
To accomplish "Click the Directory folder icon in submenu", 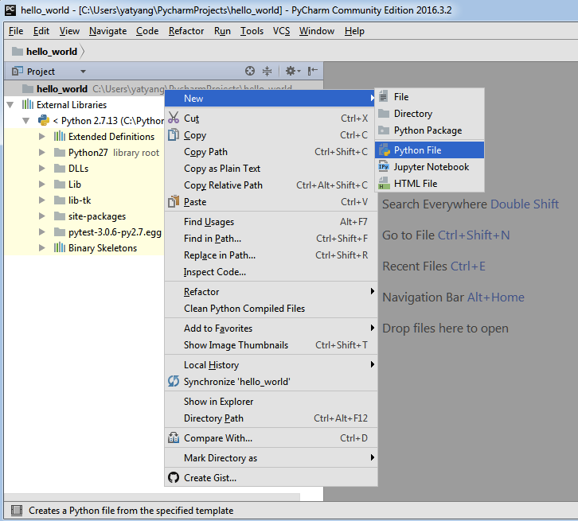I will 384,114.
